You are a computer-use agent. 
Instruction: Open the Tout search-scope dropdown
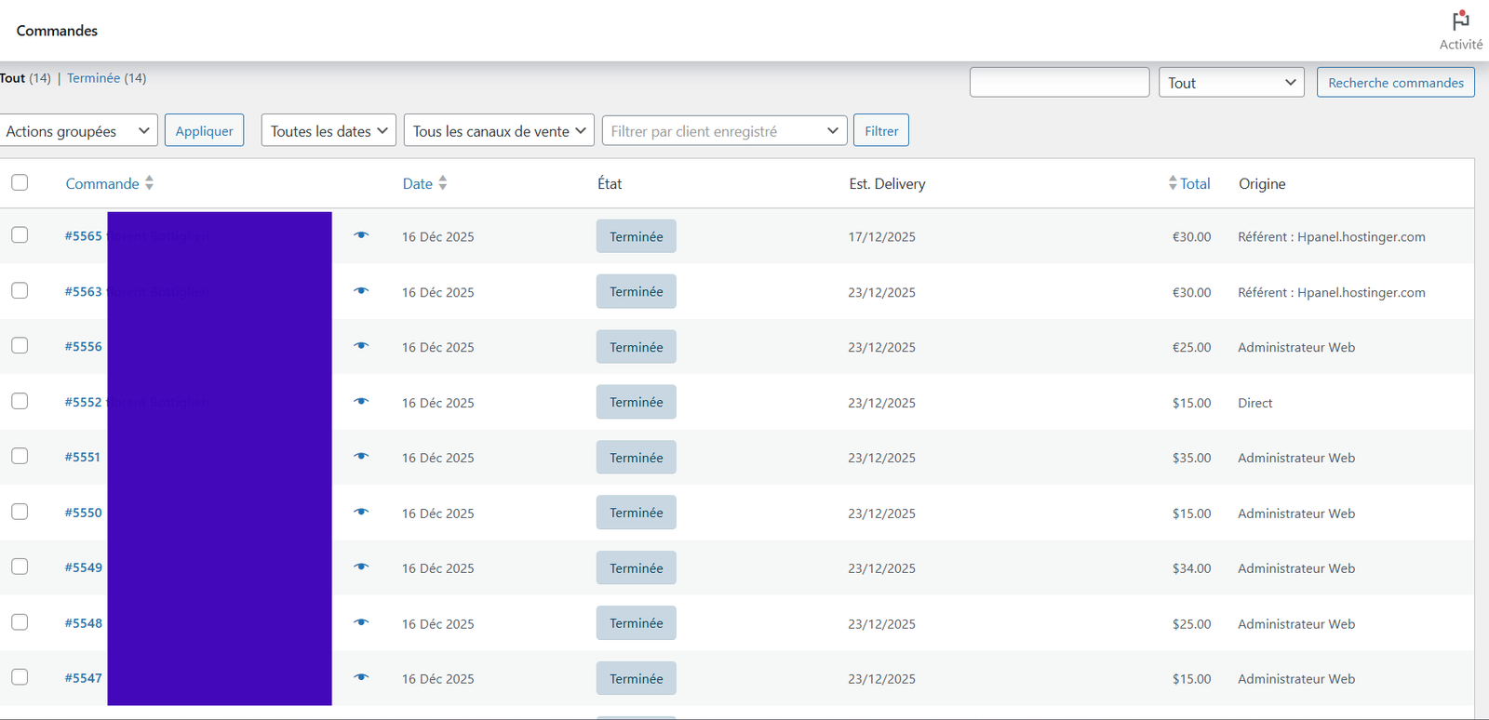click(1231, 82)
